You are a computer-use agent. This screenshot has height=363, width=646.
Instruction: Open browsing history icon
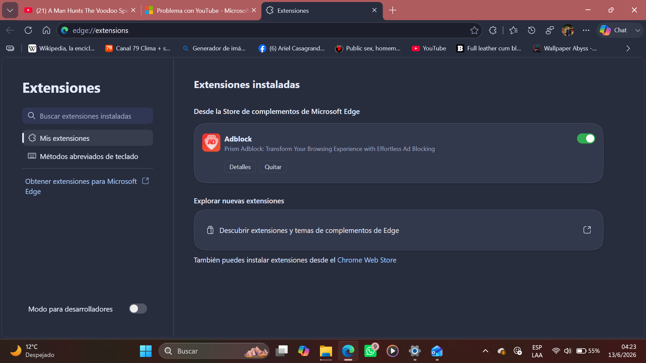[x=532, y=30]
